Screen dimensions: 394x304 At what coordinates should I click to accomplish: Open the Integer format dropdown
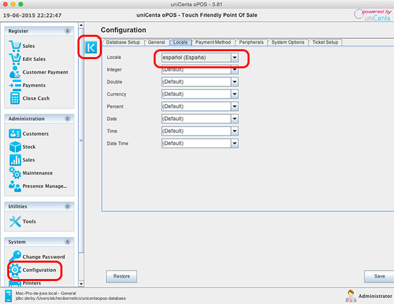pyautogui.click(x=200, y=70)
